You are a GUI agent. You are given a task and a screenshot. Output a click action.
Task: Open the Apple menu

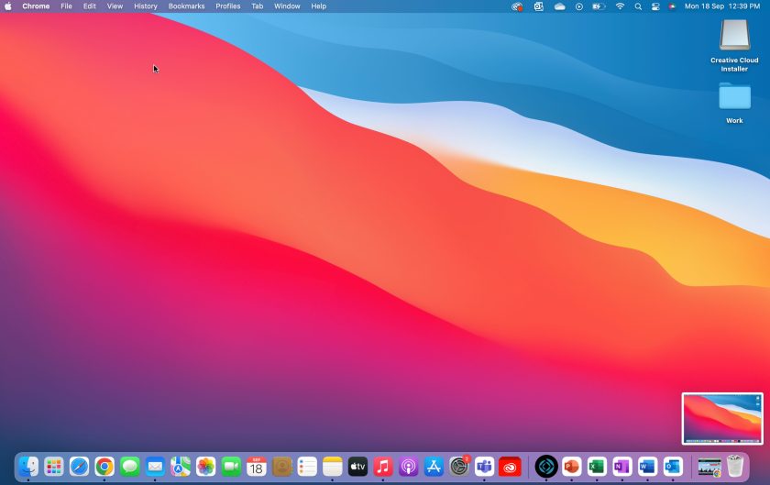point(8,6)
